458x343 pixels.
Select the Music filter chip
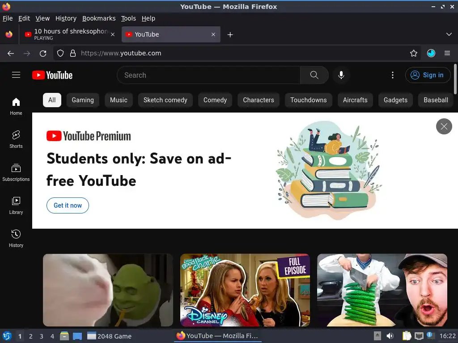[119, 100]
